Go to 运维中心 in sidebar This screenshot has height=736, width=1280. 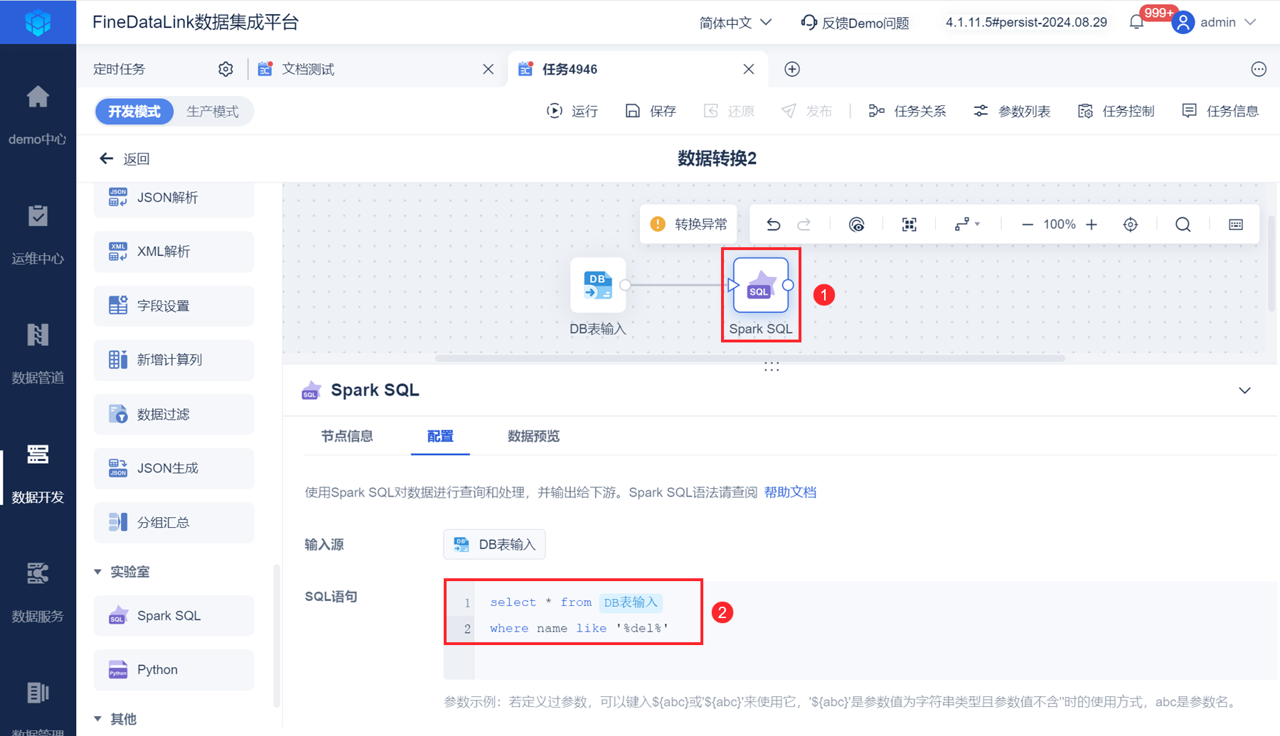click(38, 234)
